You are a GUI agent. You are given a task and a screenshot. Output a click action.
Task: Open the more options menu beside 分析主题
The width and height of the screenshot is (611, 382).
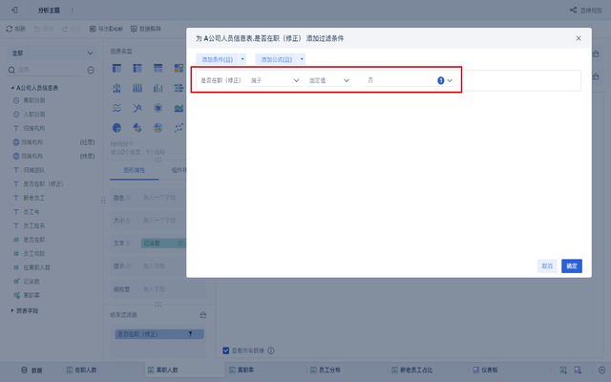tap(73, 11)
